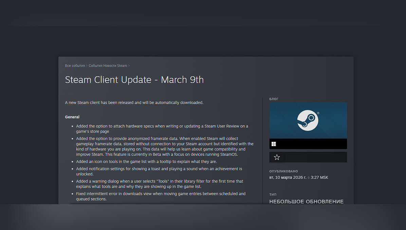The image size is (406, 230).
Task: Click the bullet about intermittent downloads error
Action: 161,196
